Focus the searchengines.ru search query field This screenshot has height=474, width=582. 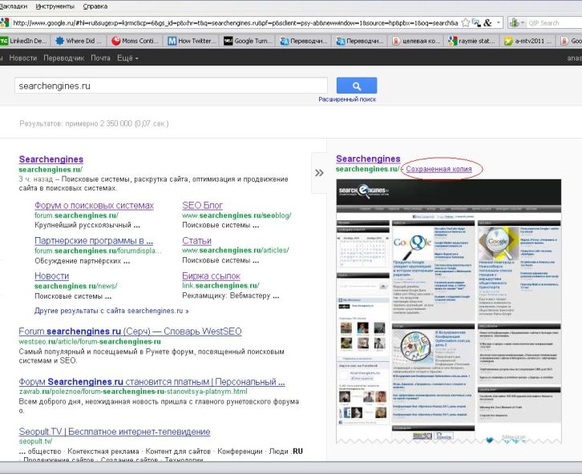[171, 86]
